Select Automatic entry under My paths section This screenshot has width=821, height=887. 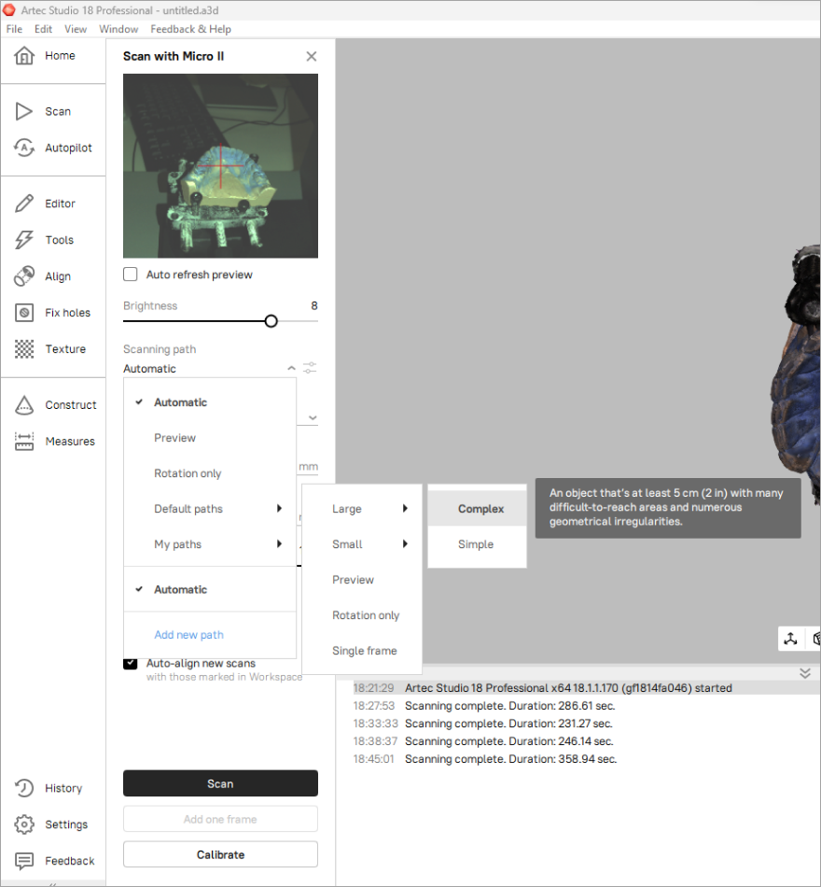pos(210,589)
